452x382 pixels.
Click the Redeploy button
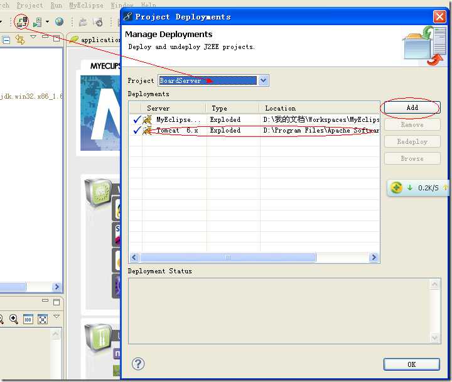[x=412, y=141]
